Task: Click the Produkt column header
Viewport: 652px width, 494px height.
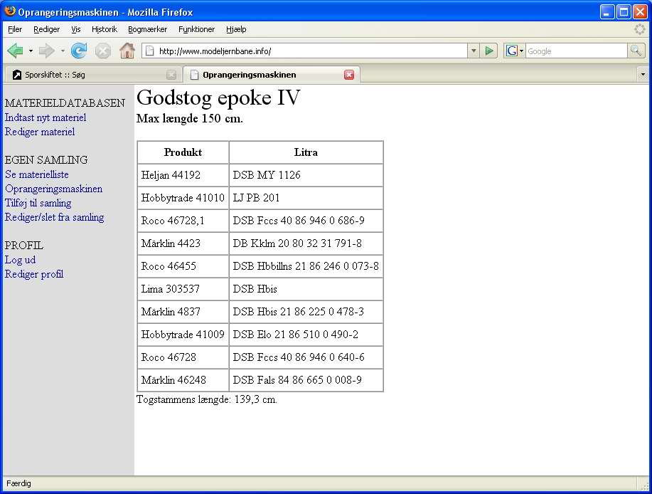Action: coord(183,152)
